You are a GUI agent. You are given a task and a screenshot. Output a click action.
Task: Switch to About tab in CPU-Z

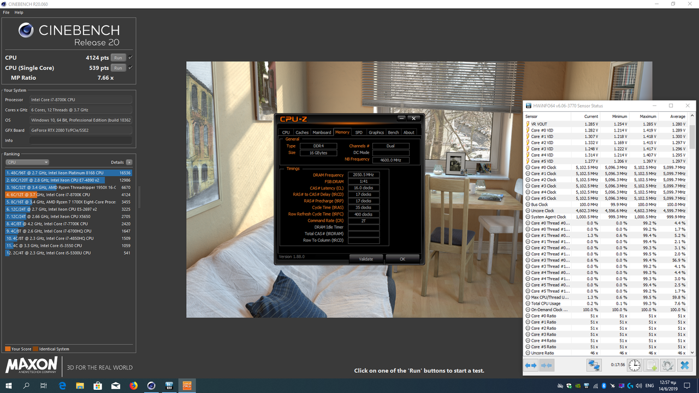tap(408, 132)
